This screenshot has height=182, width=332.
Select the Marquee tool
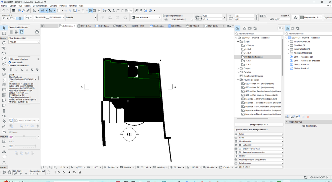(4, 33)
